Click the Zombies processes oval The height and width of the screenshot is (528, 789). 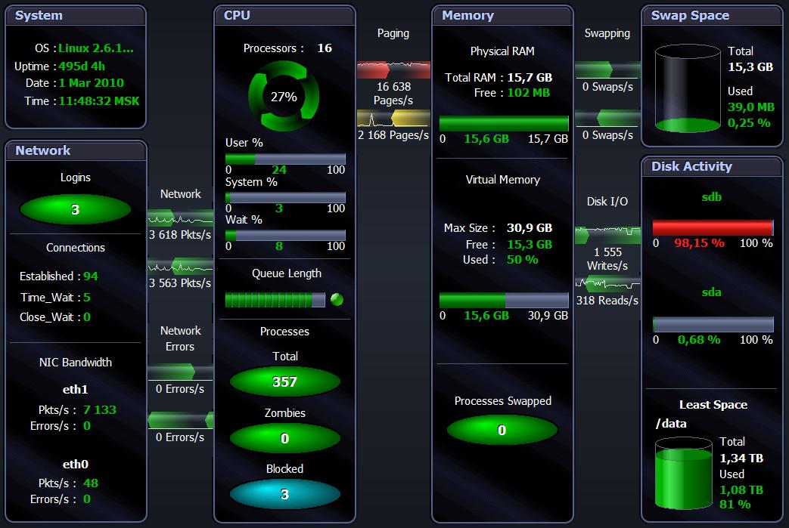pos(284,438)
